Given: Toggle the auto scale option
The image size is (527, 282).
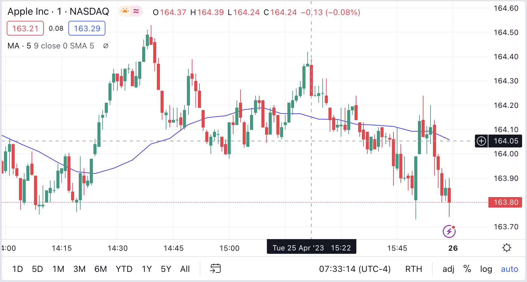Looking at the screenshot, I should [509, 269].
